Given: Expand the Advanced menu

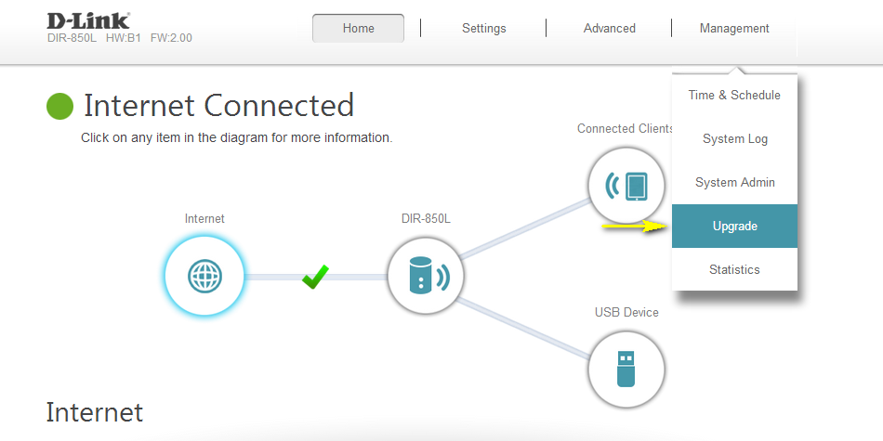Looking at the screenshot, I should (x=609, y=29).
